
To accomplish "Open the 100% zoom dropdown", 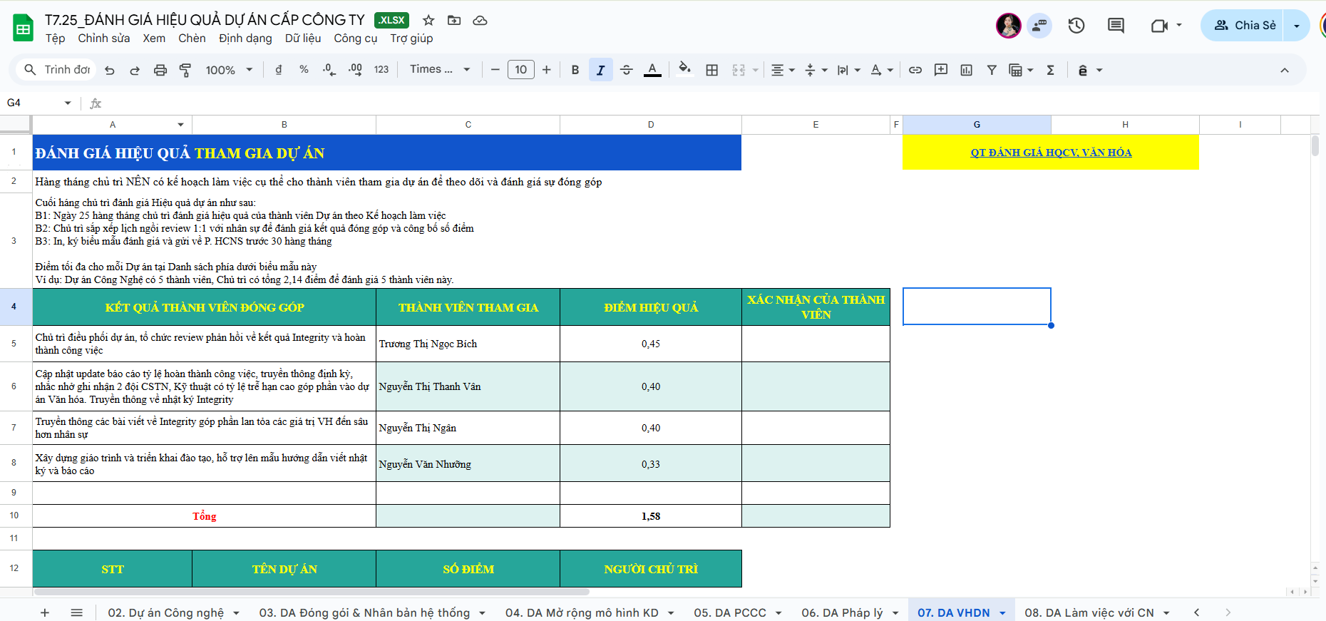I will tap(229, 70).
